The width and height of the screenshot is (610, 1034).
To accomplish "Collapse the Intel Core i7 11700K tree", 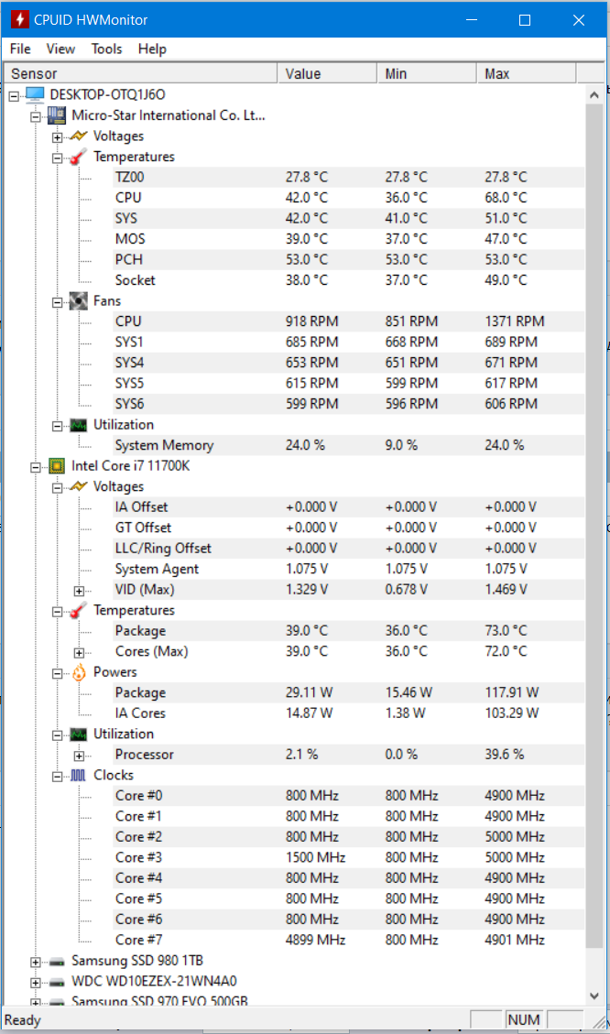I will tap(35, 466).
